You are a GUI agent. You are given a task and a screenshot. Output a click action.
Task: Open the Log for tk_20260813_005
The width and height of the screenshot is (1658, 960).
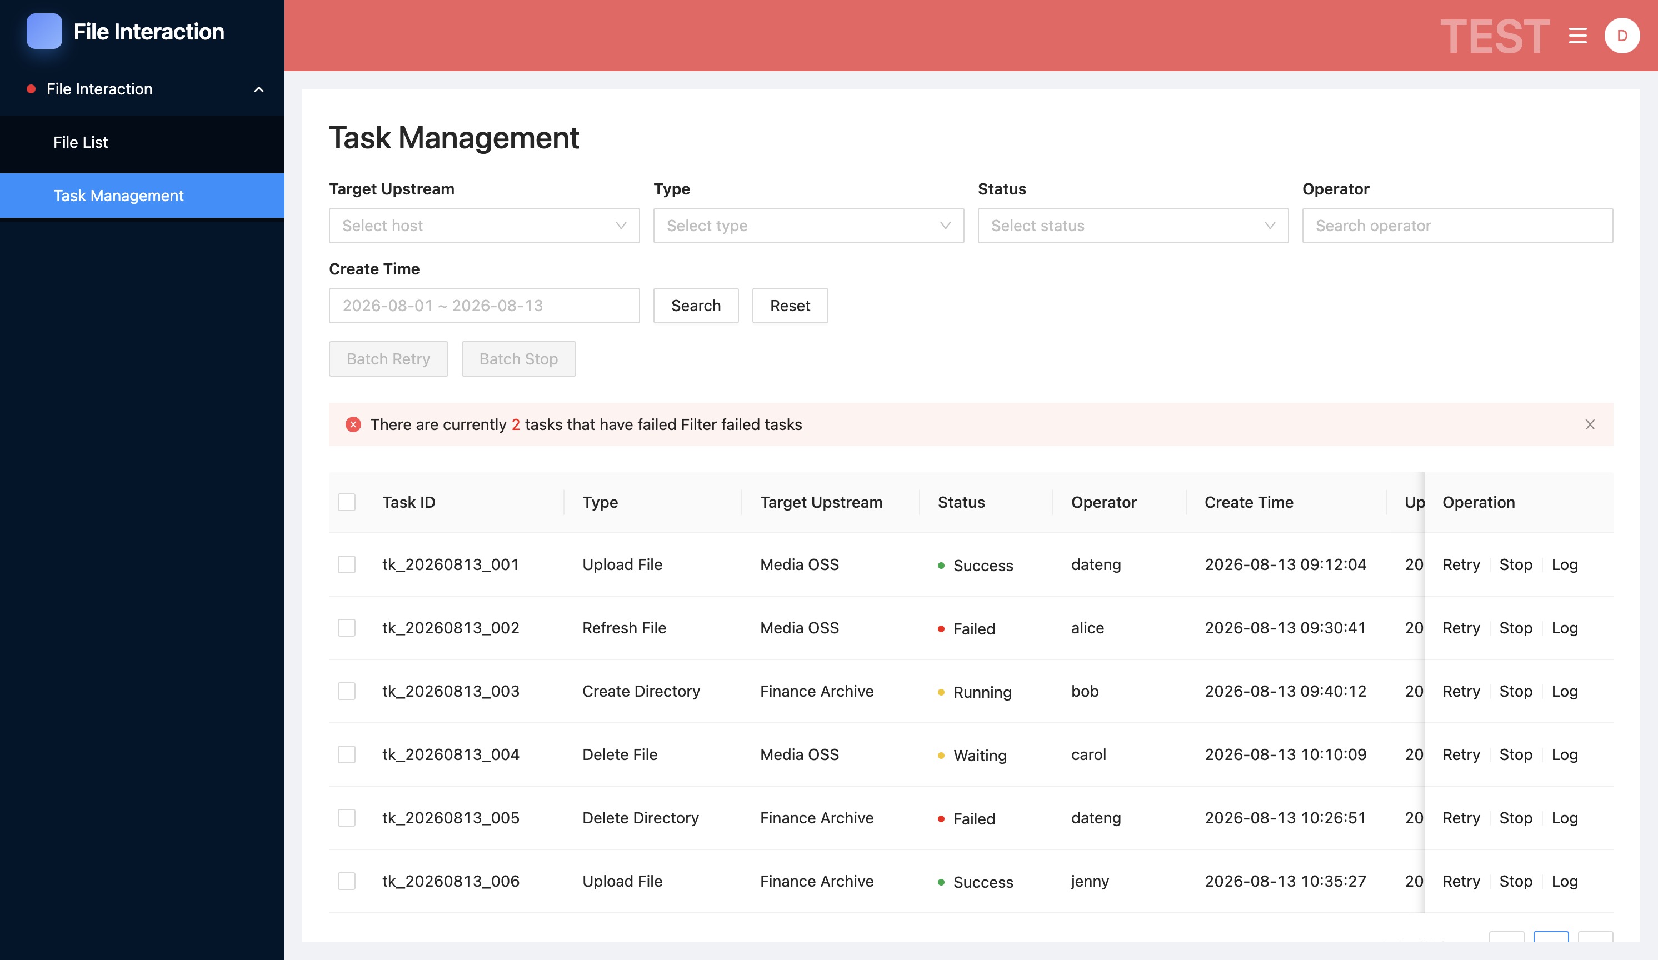click(1564, 818)
